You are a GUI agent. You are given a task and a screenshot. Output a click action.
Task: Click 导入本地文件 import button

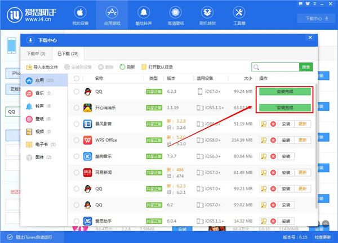(x=42, y=67)
